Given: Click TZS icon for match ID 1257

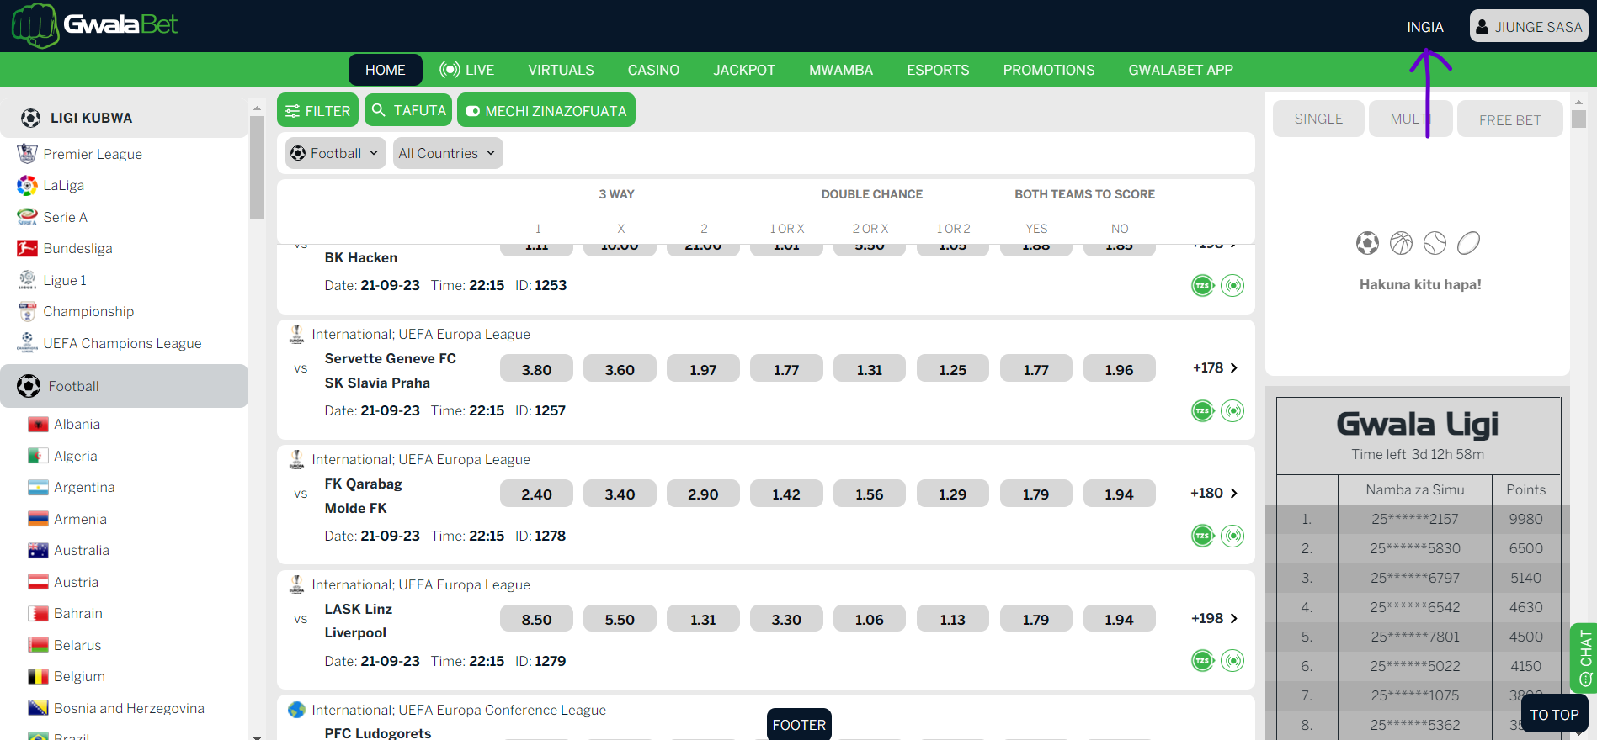Looking at the screenshot, I should 1203,410.
